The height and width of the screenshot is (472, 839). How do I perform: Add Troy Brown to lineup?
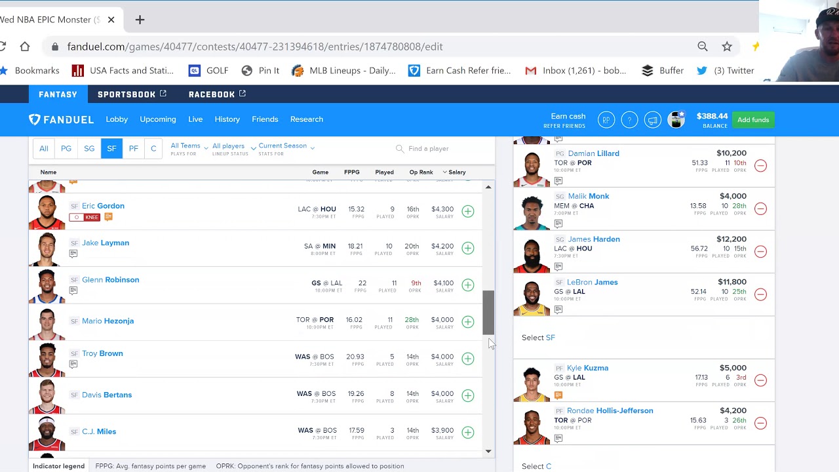pyautogui.click(x=467, y=359)
